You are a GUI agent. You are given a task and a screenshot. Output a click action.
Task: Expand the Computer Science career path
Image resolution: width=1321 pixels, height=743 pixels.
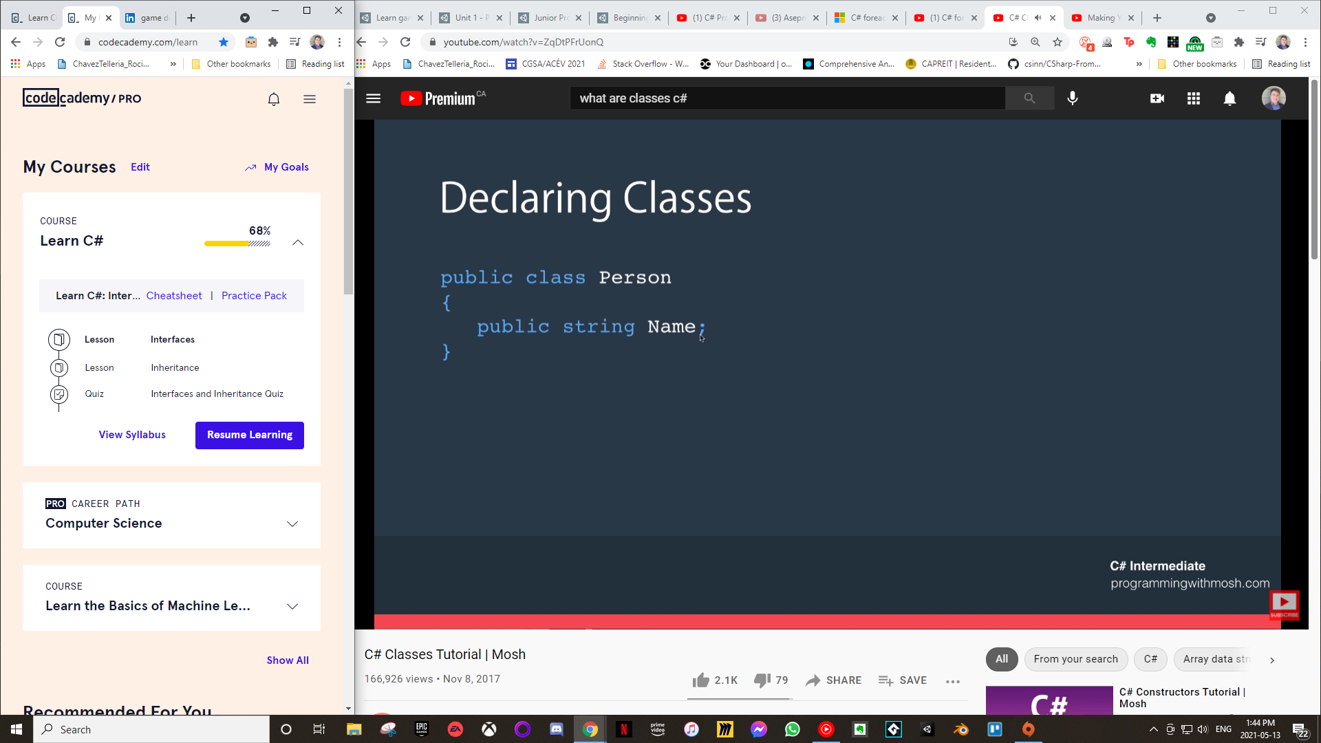[292, 524]
